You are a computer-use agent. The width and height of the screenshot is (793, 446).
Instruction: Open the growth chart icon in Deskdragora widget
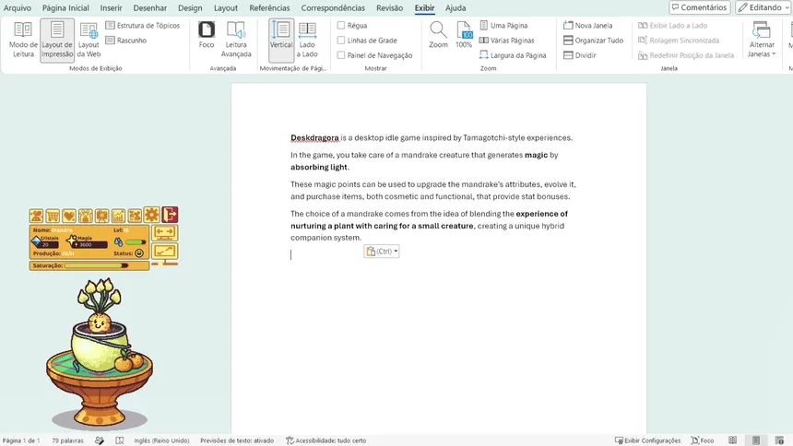(118, 216)
